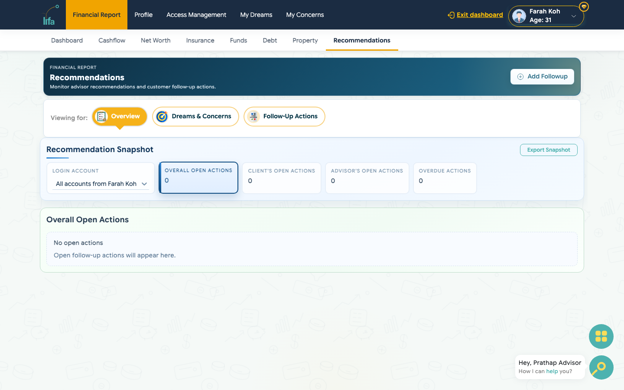Image resolution: width=624 pixels, height=390 pixels.
Task: Switch to the Dashboard subtab
Action: tap(67, 40)
